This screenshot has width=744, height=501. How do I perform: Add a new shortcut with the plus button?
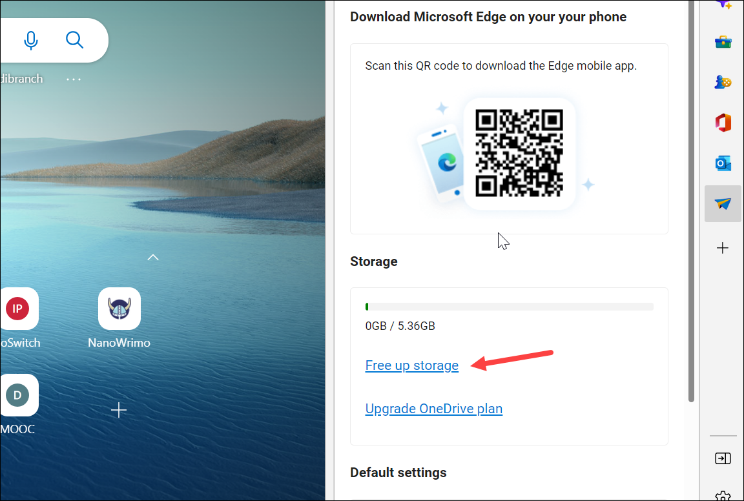(x=119, y=410)
